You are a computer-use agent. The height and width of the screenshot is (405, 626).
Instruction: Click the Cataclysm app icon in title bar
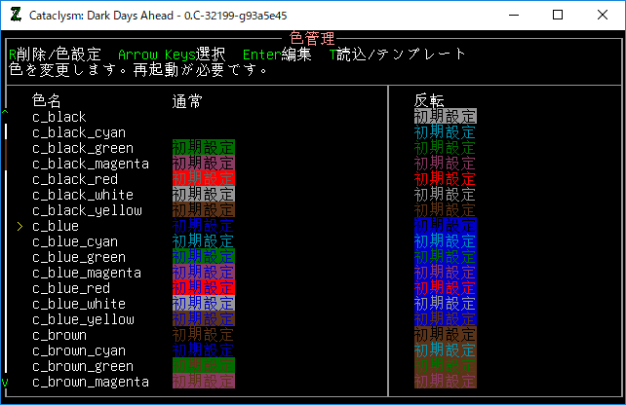point(17,15)
